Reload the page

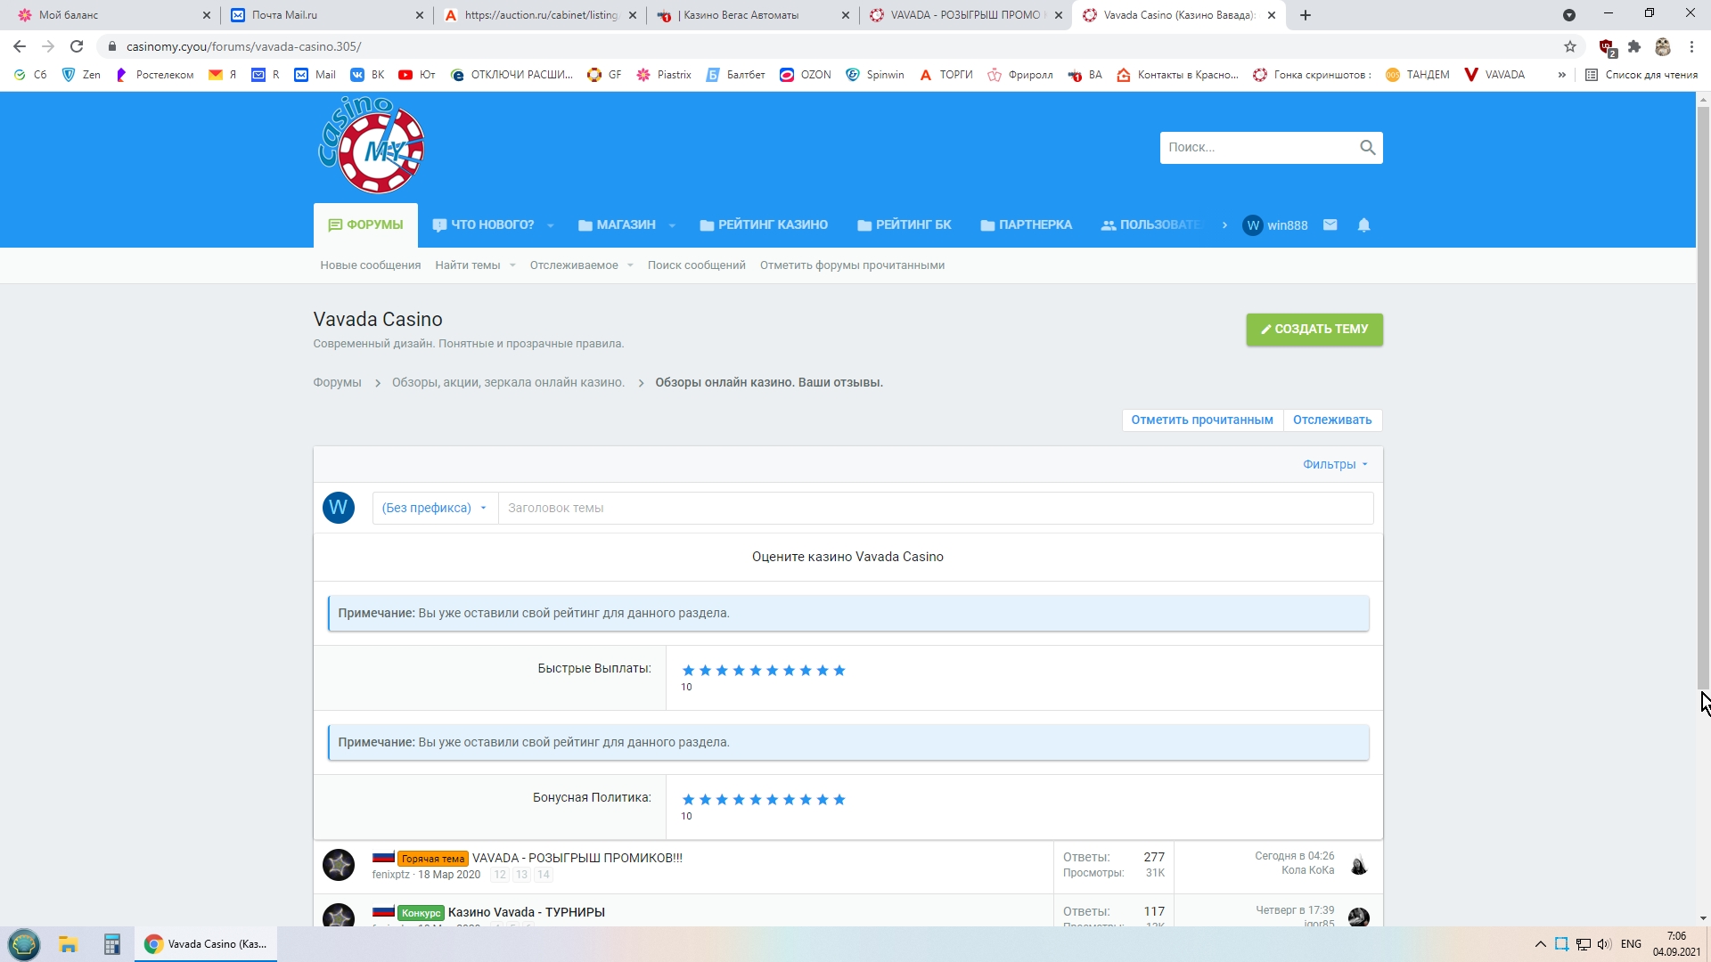[77, 46]
